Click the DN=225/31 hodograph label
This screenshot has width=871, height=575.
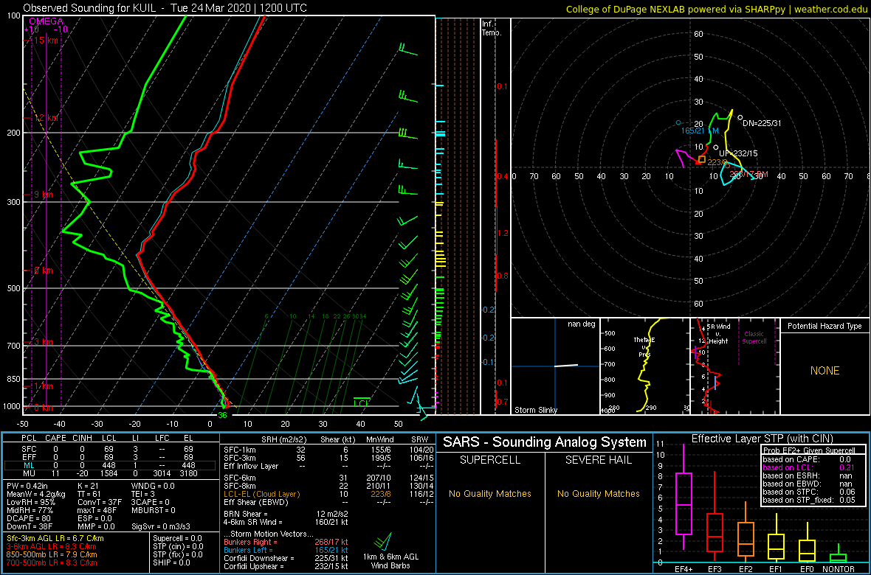click(762, 123)
